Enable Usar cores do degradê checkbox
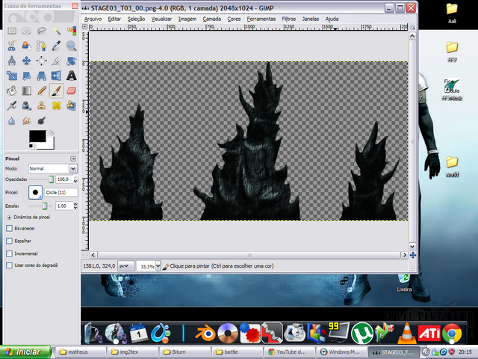 tap(10, 265)
